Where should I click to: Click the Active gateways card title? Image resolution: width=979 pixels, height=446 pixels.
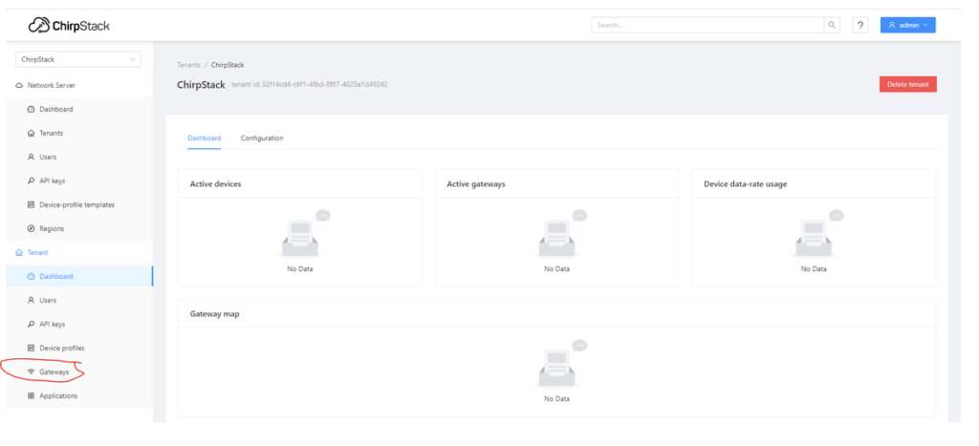[476, 184]
